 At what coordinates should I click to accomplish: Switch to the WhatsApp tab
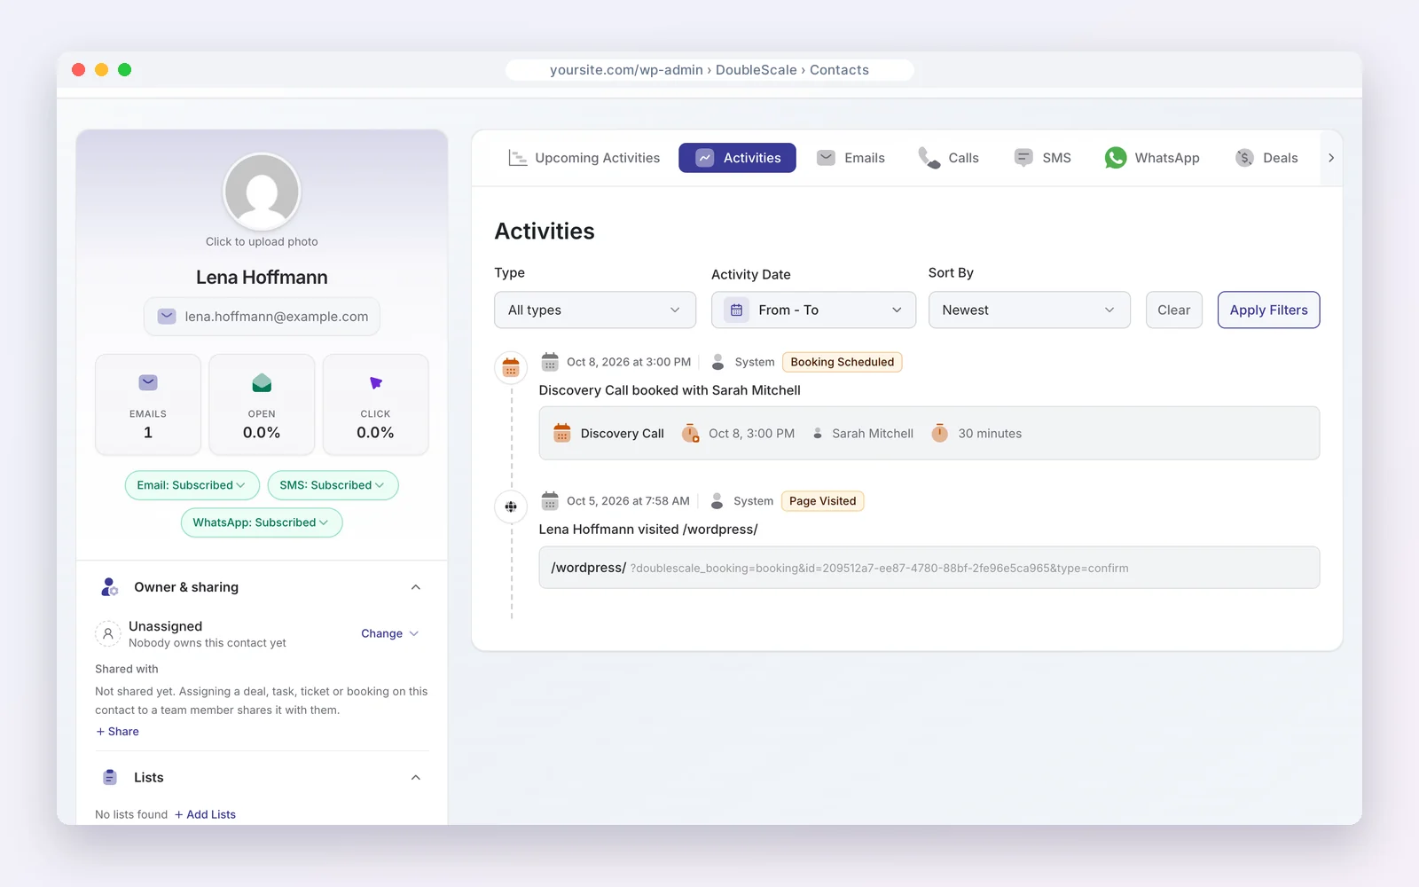(x=1152, y=158)
